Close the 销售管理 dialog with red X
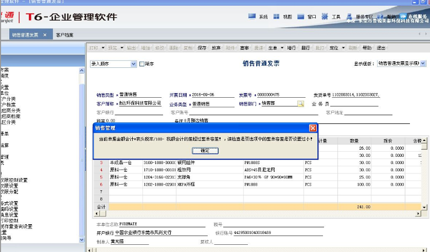The height and width of the screenshot is (252, 430). tap(313, 128)
